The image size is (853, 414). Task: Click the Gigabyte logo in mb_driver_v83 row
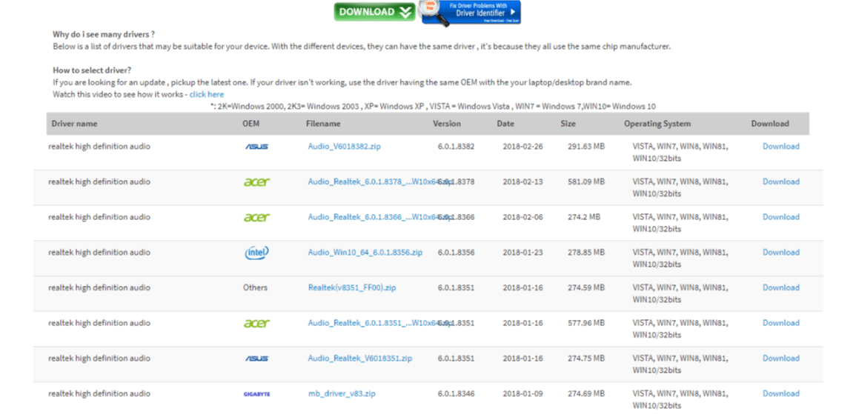coord(256,394)
